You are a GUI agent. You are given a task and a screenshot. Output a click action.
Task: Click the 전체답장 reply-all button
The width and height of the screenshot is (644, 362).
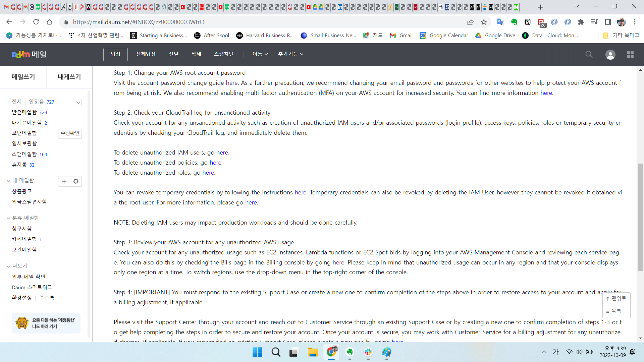(x=146, y=54)
